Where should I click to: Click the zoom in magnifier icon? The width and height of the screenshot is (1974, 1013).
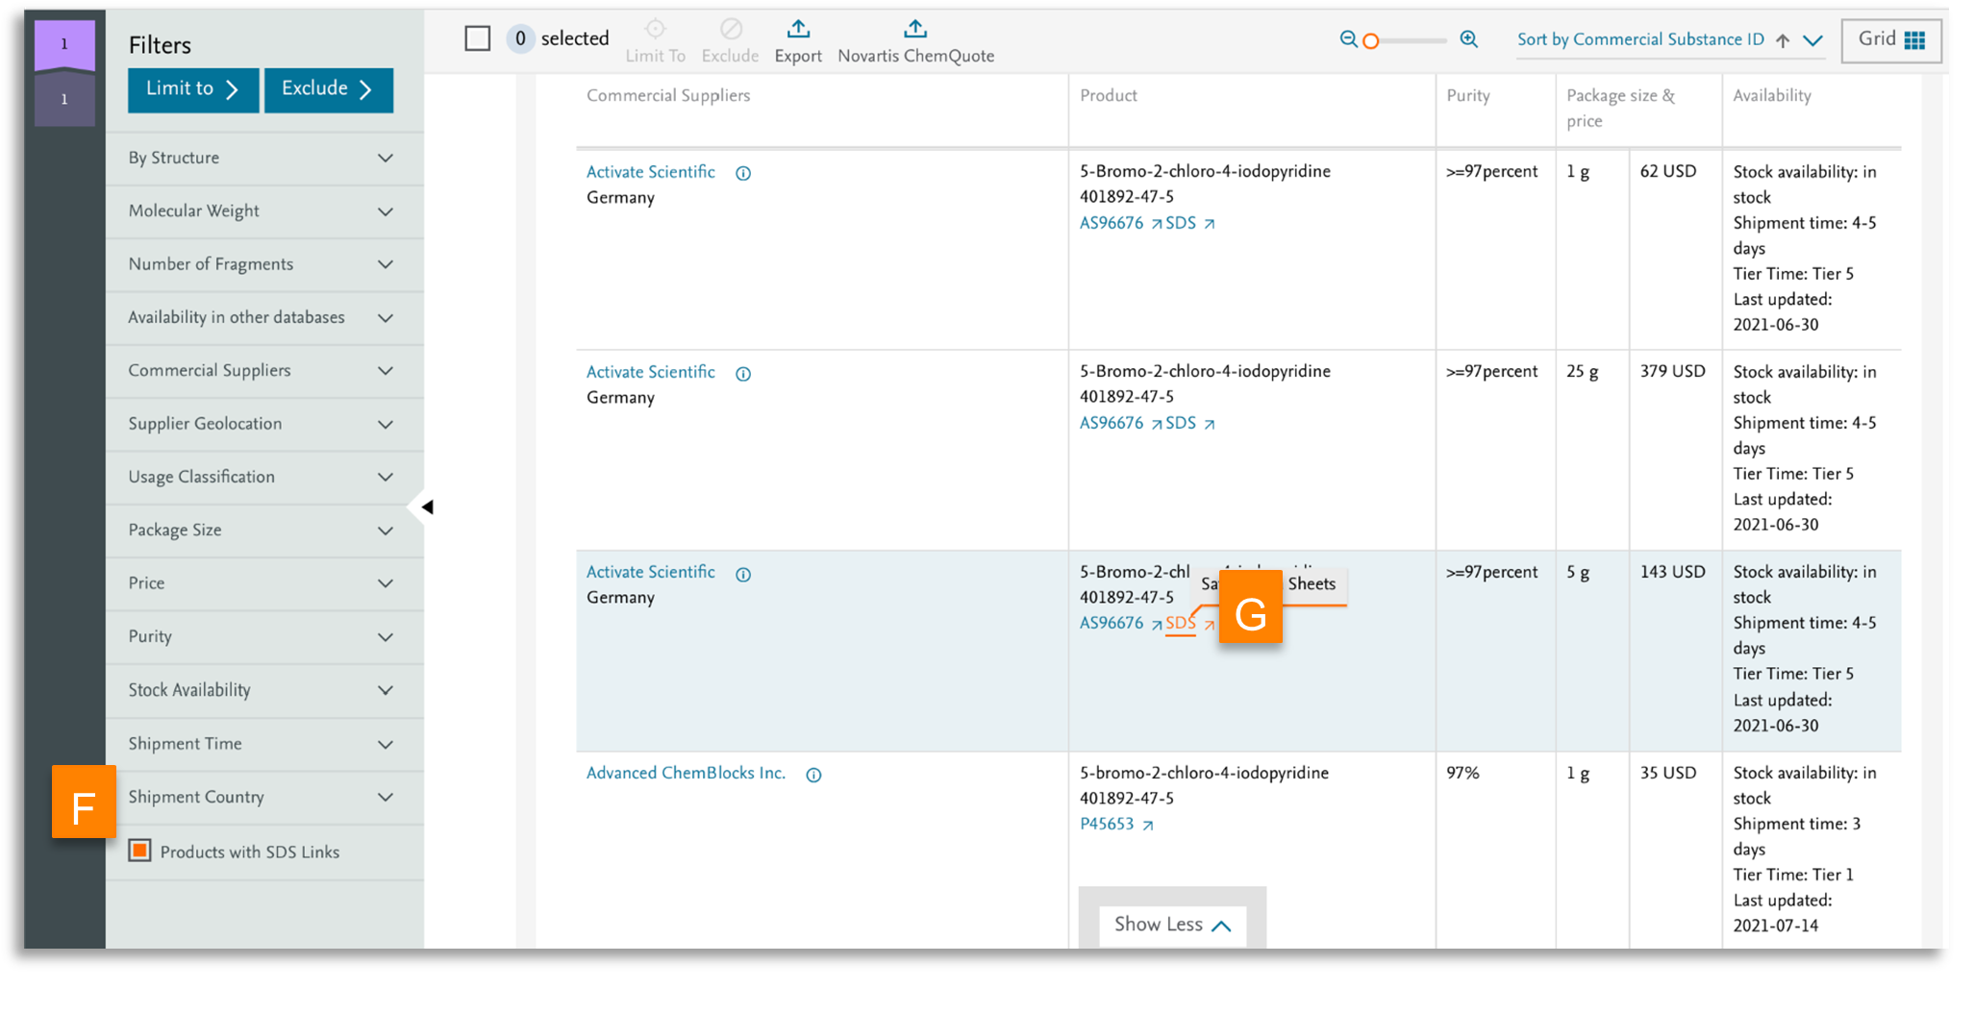pos(1468,39)
